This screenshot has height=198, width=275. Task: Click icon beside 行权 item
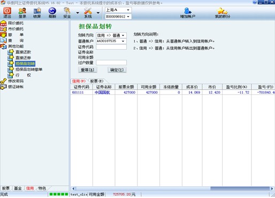[11, 75]
